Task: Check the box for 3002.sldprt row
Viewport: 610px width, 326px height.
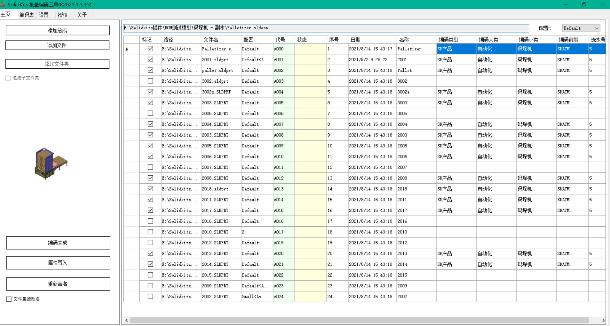Action: (x=150, y=81)
